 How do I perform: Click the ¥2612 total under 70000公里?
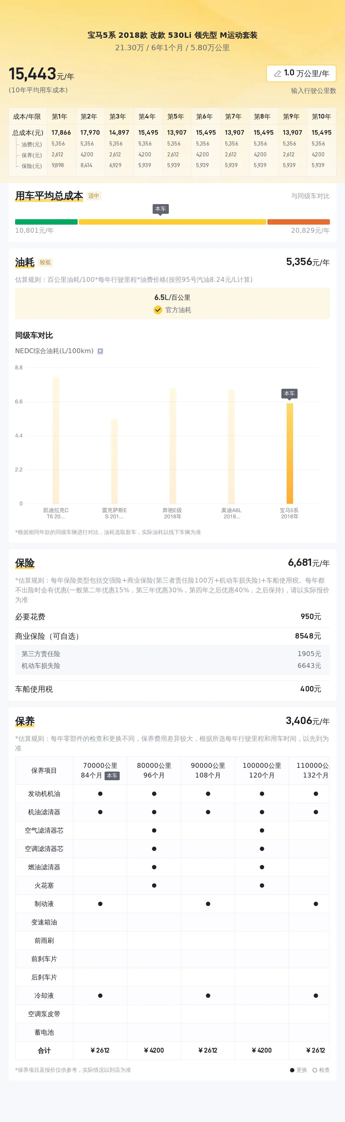[100, 1050]
